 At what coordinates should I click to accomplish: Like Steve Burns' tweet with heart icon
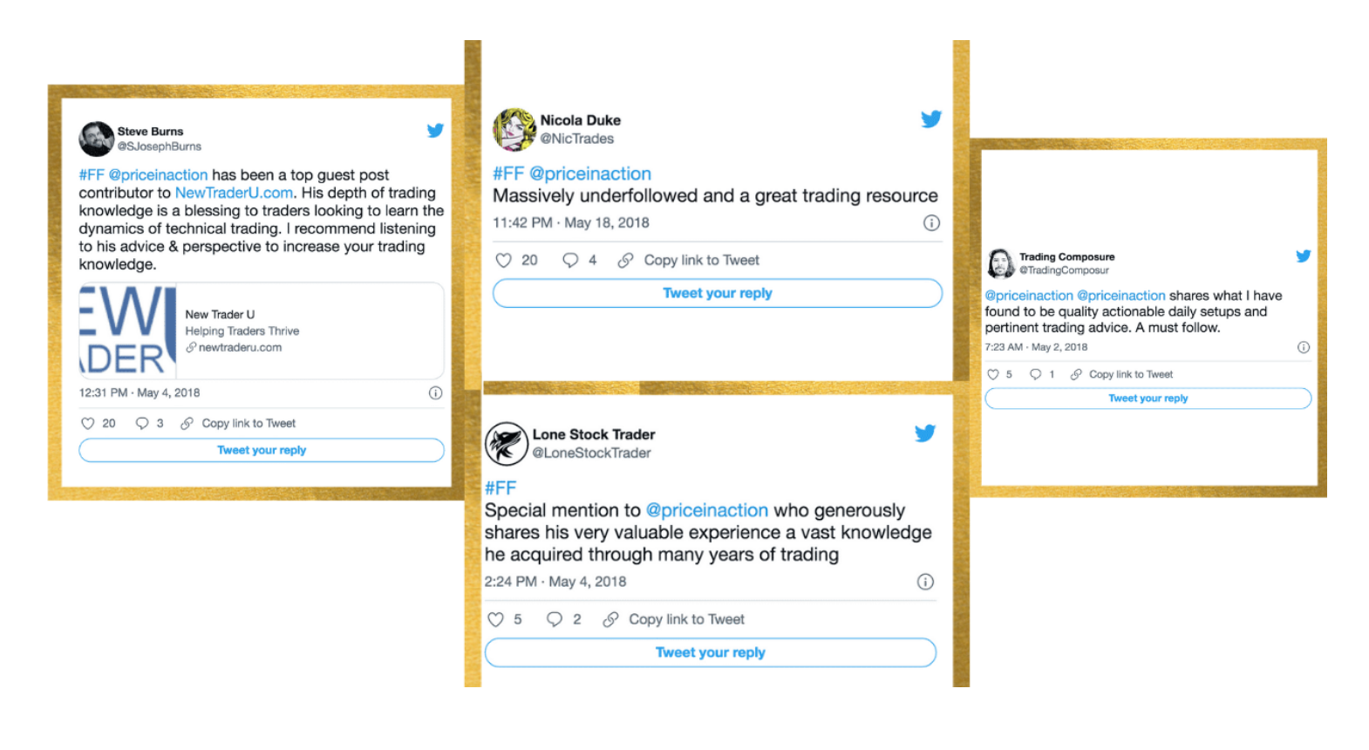coord(87,424)
